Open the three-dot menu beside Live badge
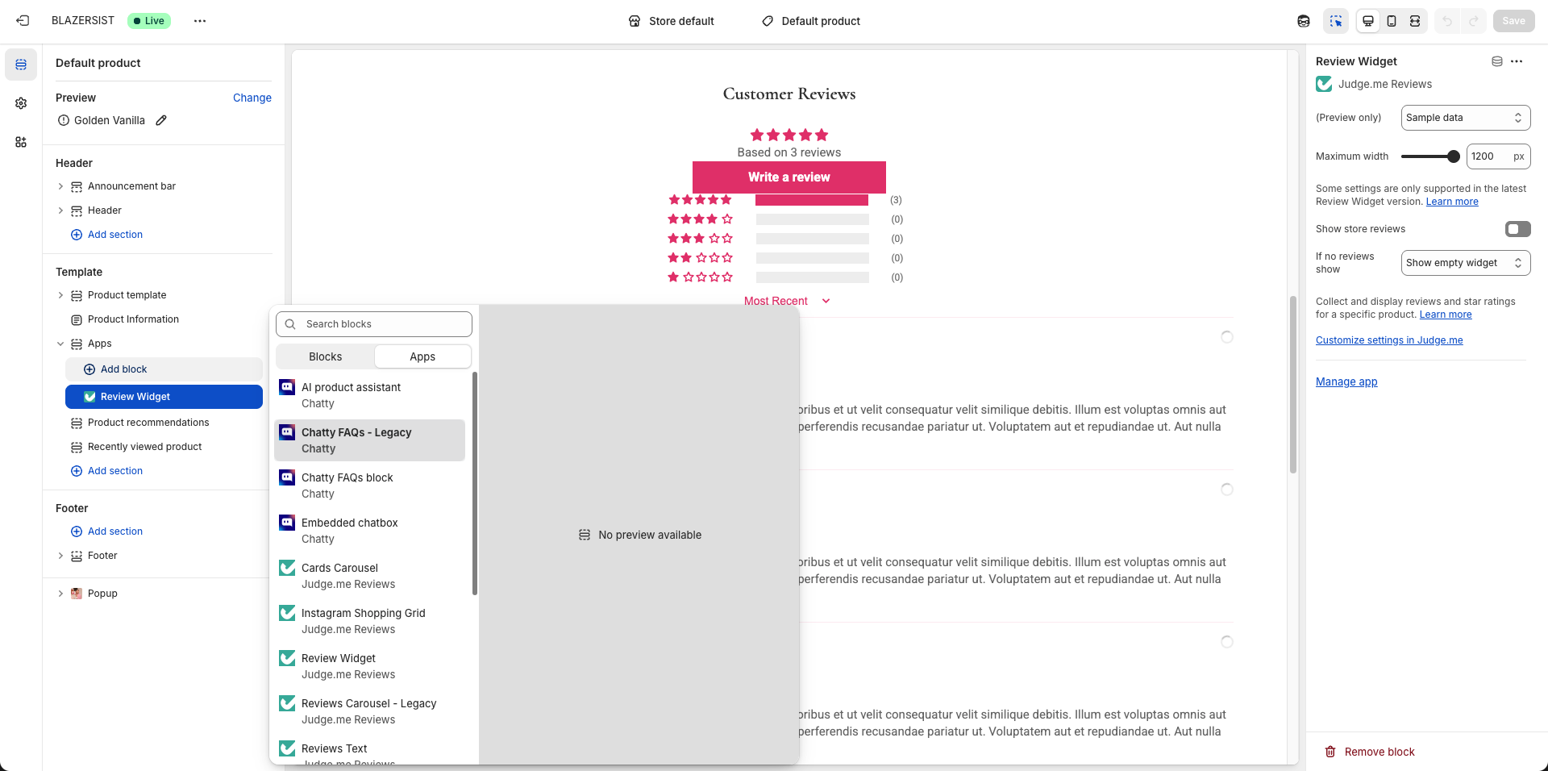1548x771 pixels. point(200,21)
